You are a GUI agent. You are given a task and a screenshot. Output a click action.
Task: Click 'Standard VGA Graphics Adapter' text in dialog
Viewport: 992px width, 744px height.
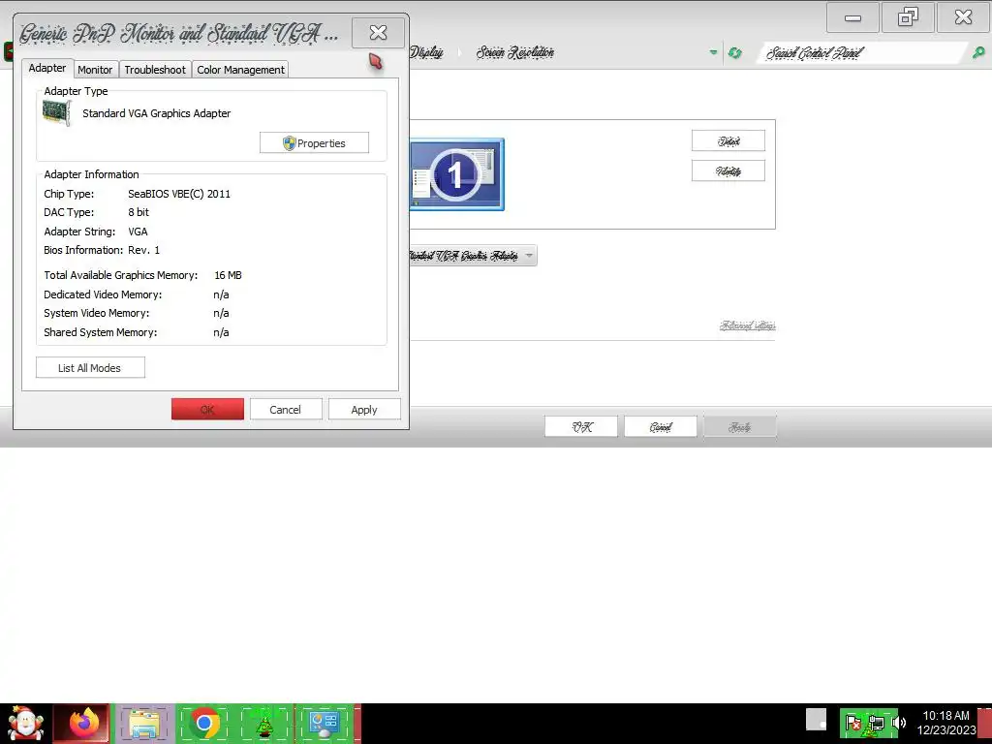tap(156, 113)
